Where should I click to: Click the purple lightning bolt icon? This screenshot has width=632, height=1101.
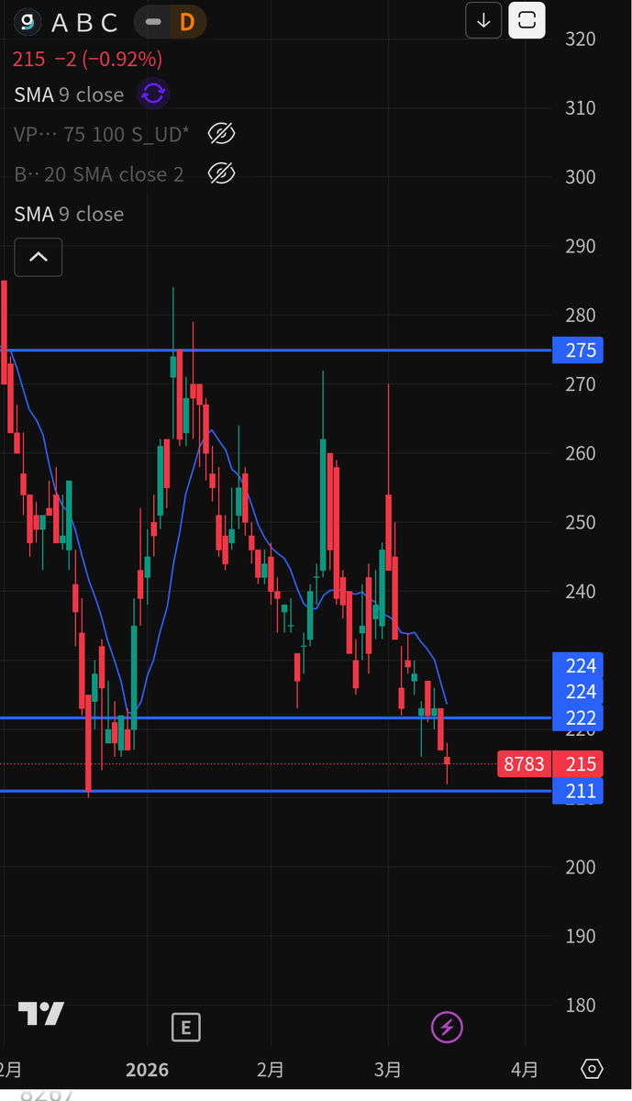click(447, 1027)
